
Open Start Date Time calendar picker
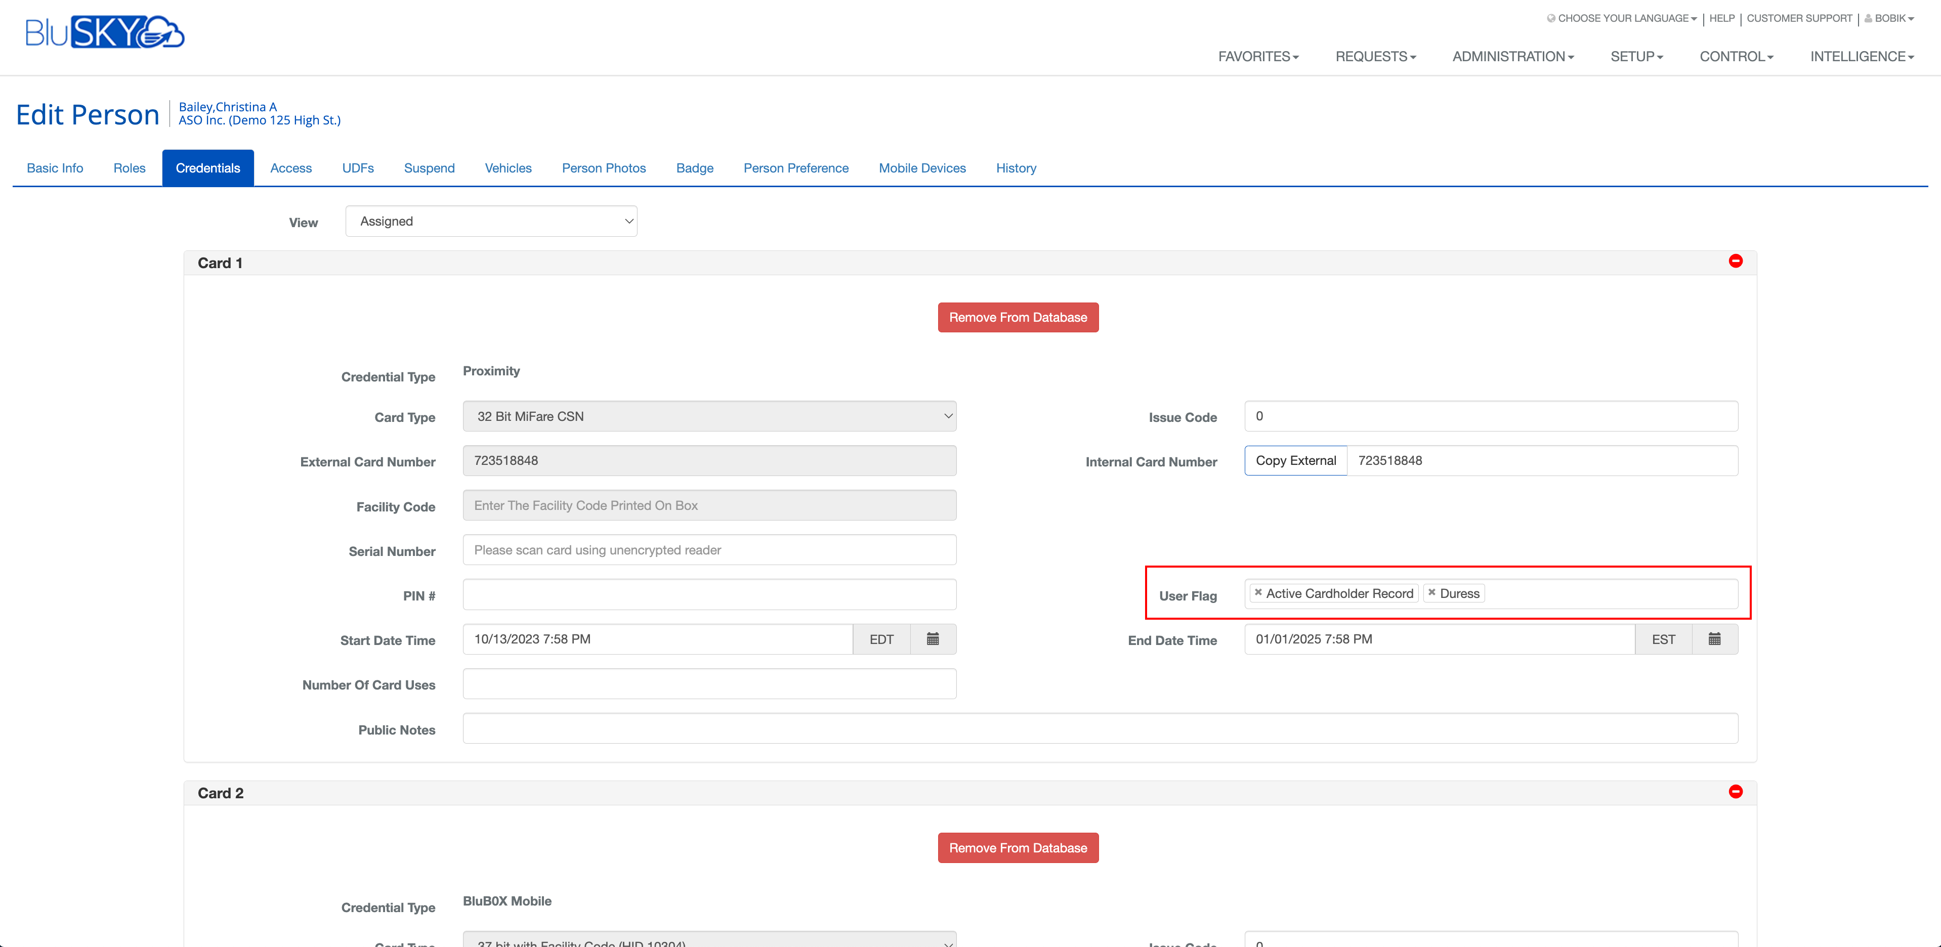point(933,639)
